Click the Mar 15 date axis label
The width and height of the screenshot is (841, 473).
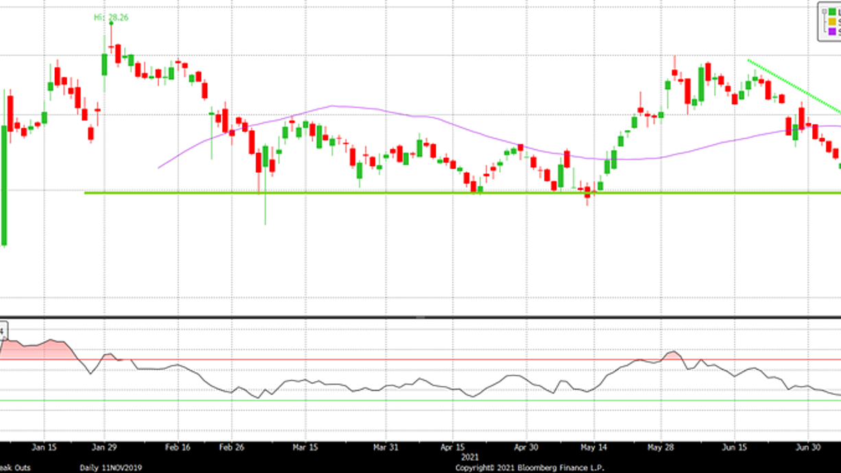(305, 447)
